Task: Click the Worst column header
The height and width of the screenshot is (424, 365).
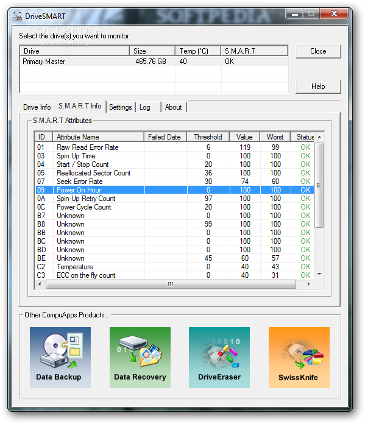Action: (x=275, y=137)
